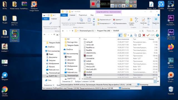Open the Копировать в dropdown
Image resolution: width=178 pixels, height=100 pixels.
click(x=104, y=23)
